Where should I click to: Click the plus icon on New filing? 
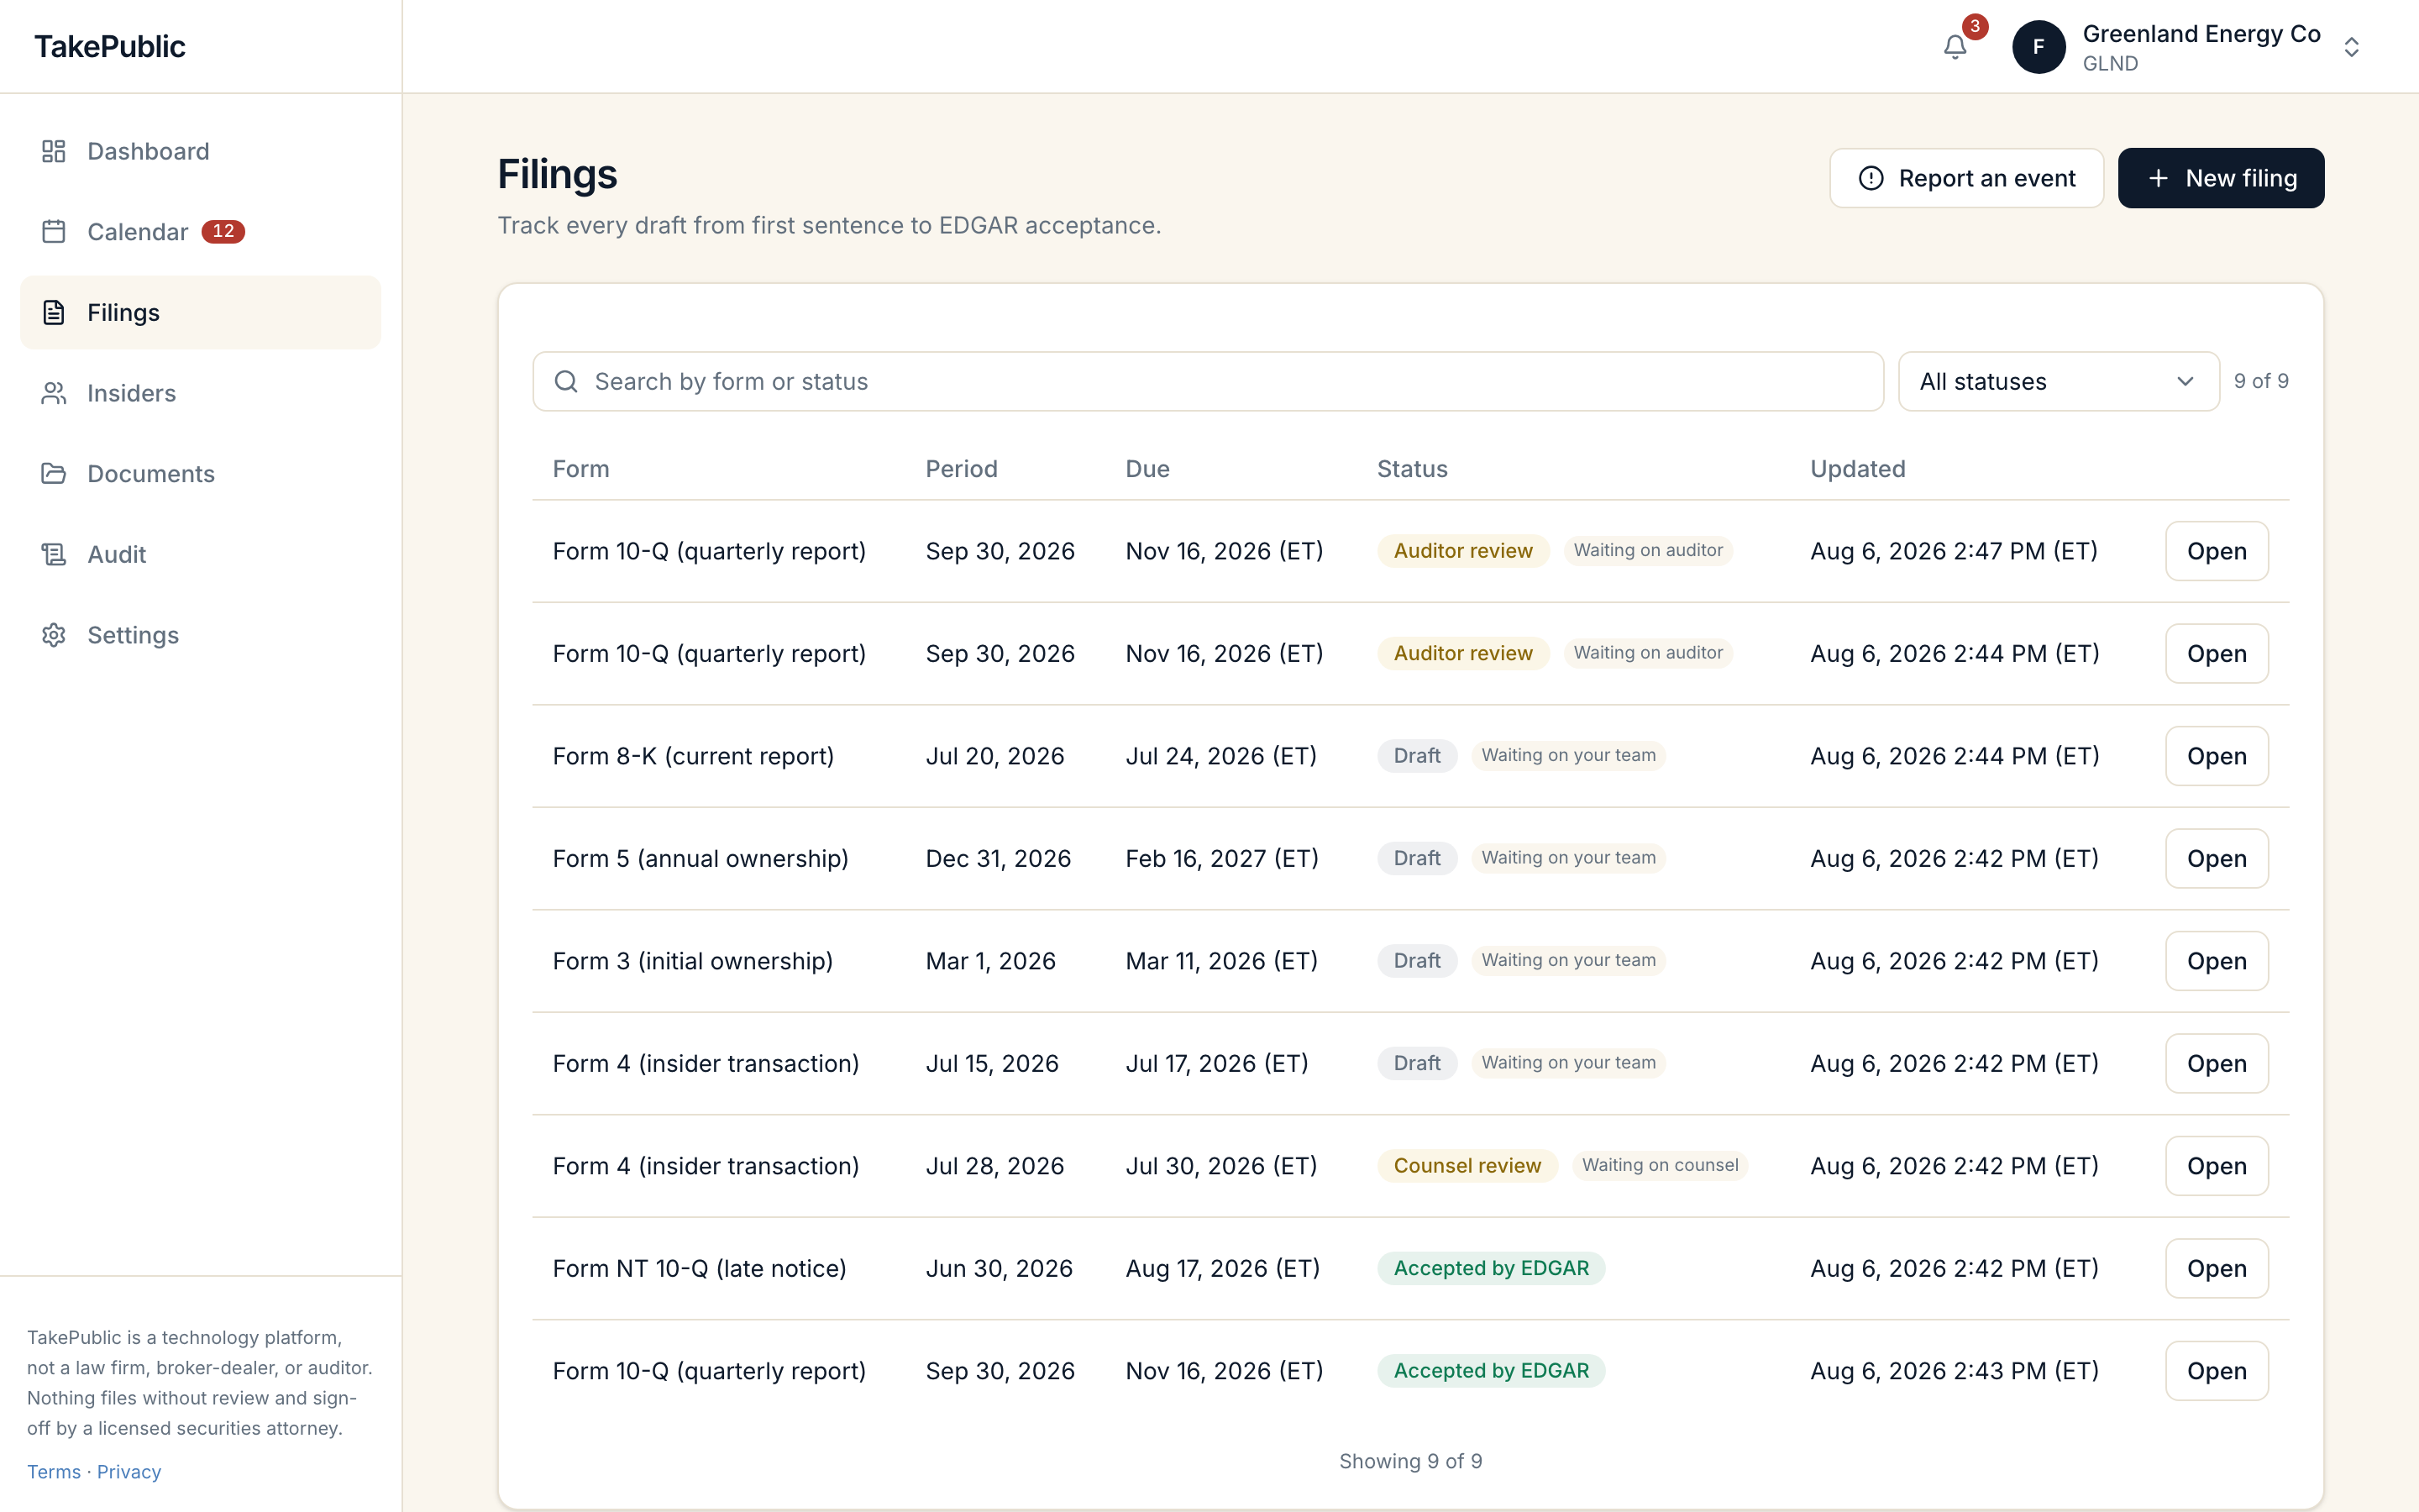coord(2158,178)
